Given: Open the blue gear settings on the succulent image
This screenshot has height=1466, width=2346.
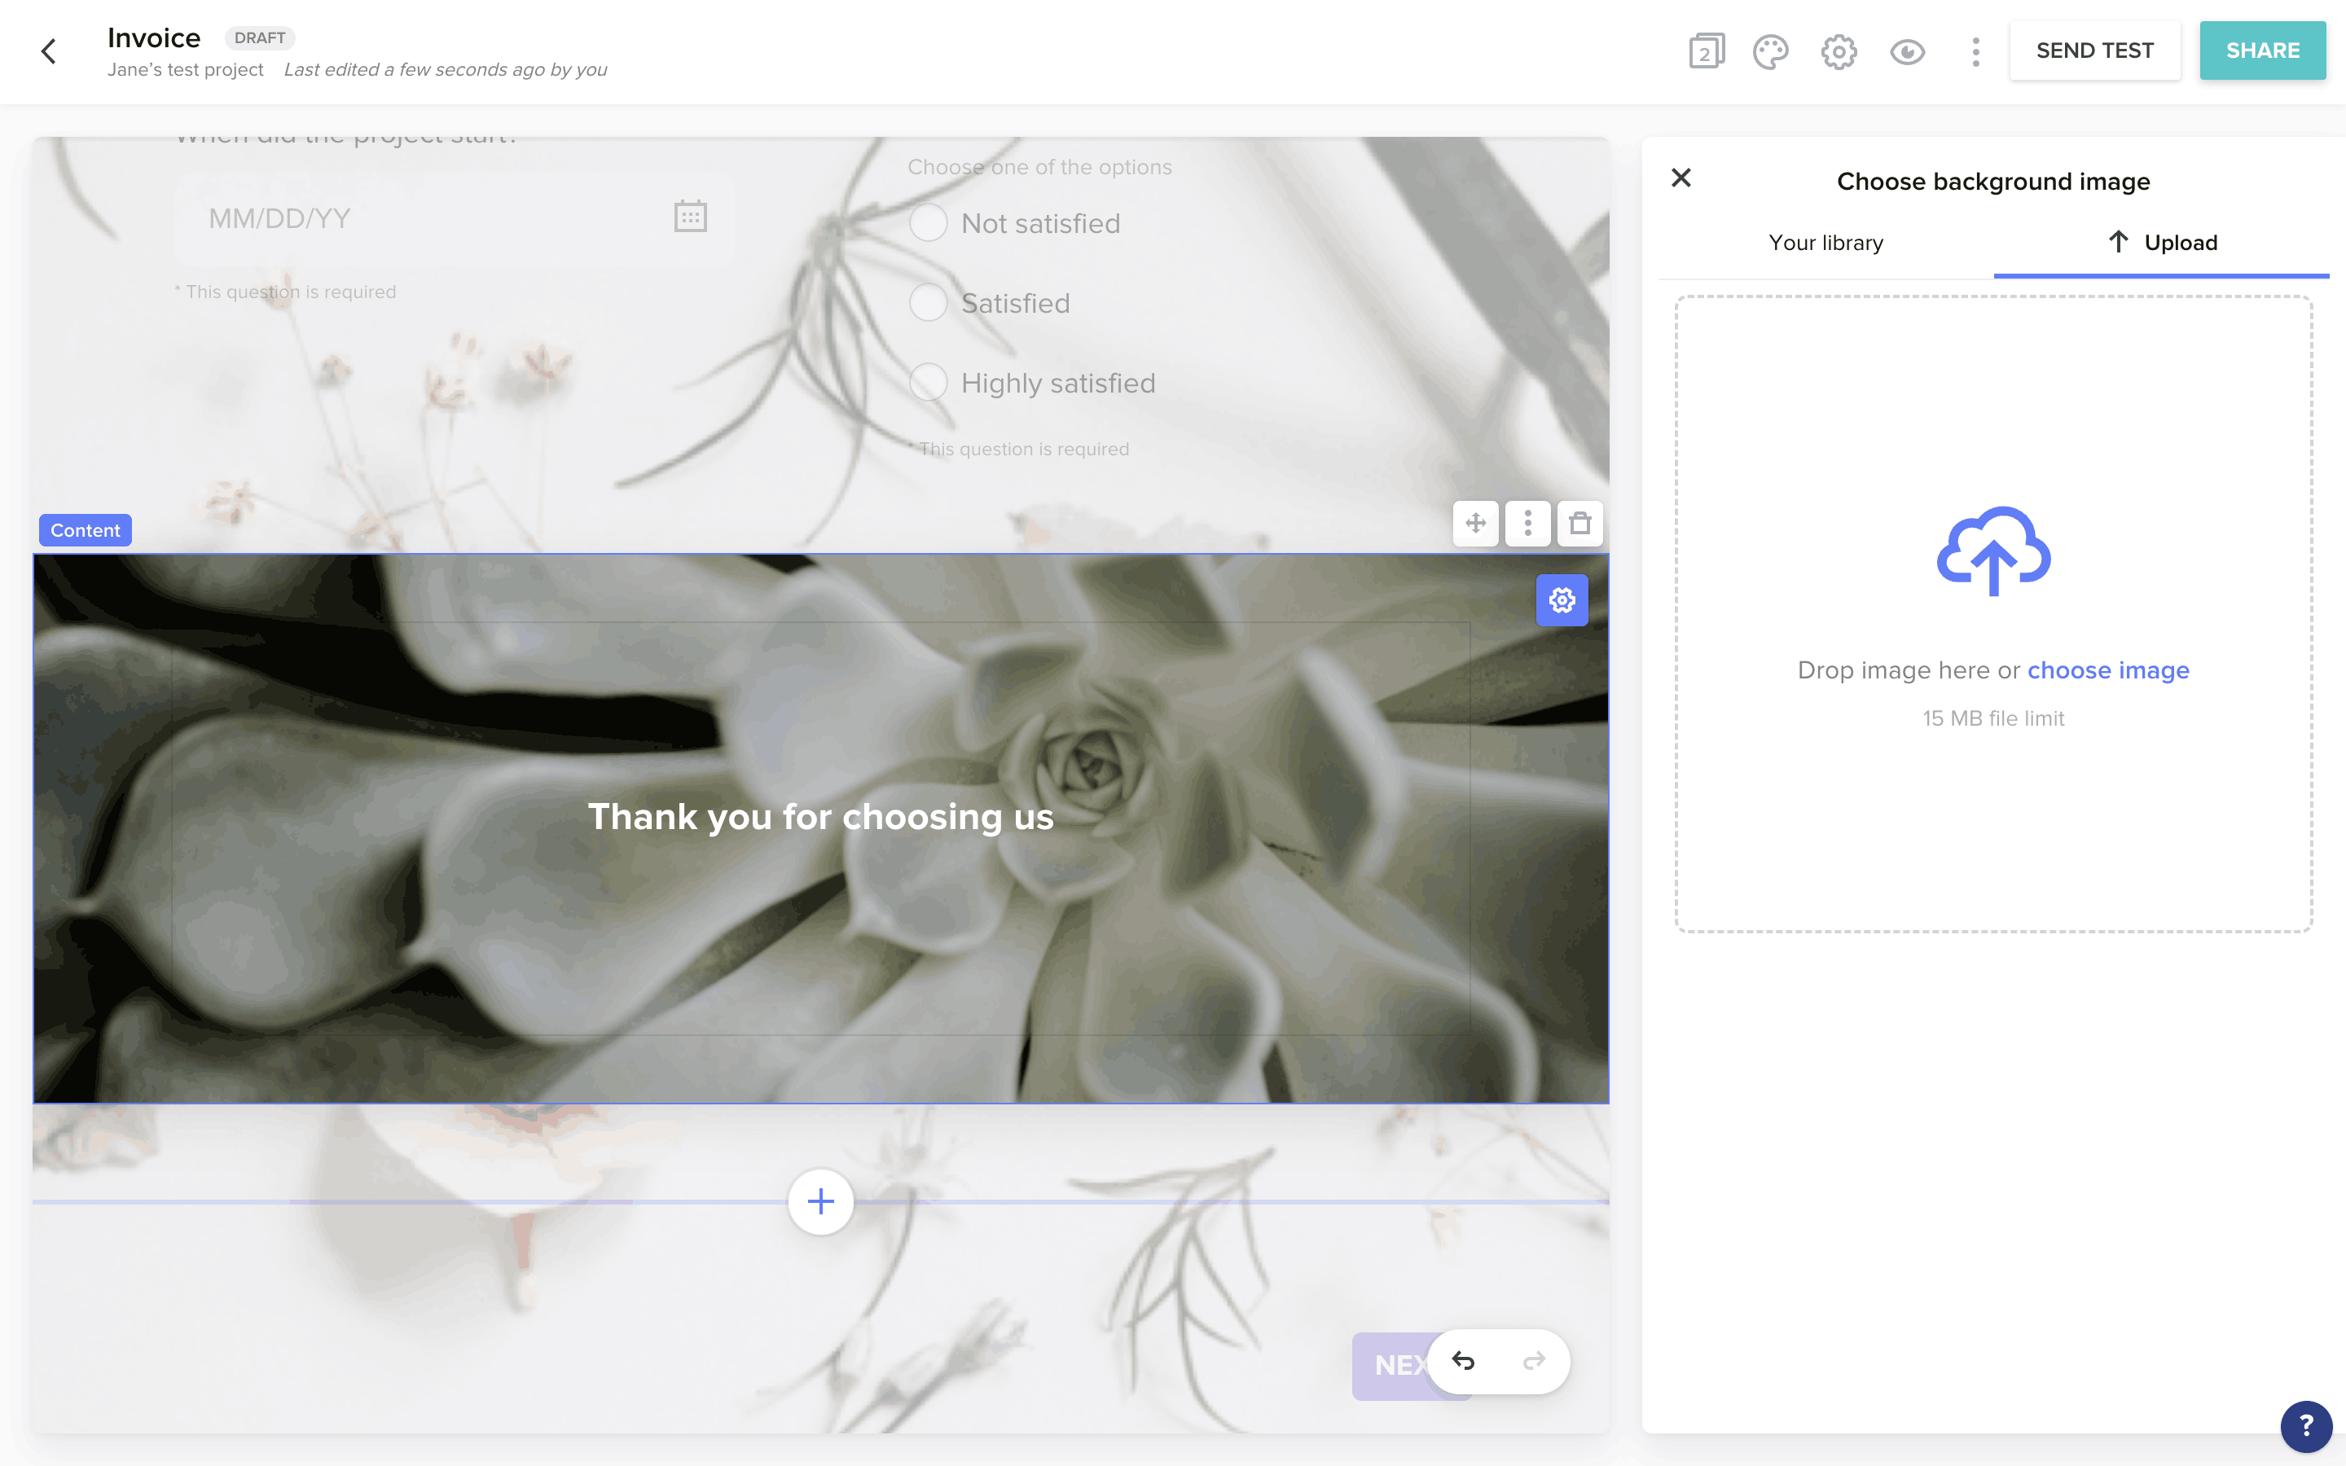Looking at the screenshot, I should click(x=1562, y=600).
